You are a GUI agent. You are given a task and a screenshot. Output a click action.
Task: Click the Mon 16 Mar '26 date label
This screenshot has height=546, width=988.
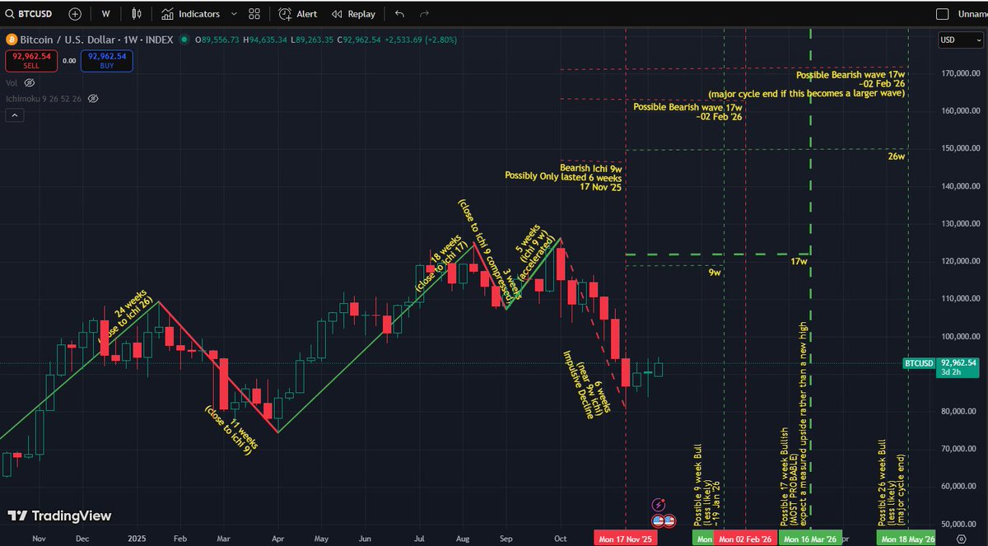tap(811, 539)
